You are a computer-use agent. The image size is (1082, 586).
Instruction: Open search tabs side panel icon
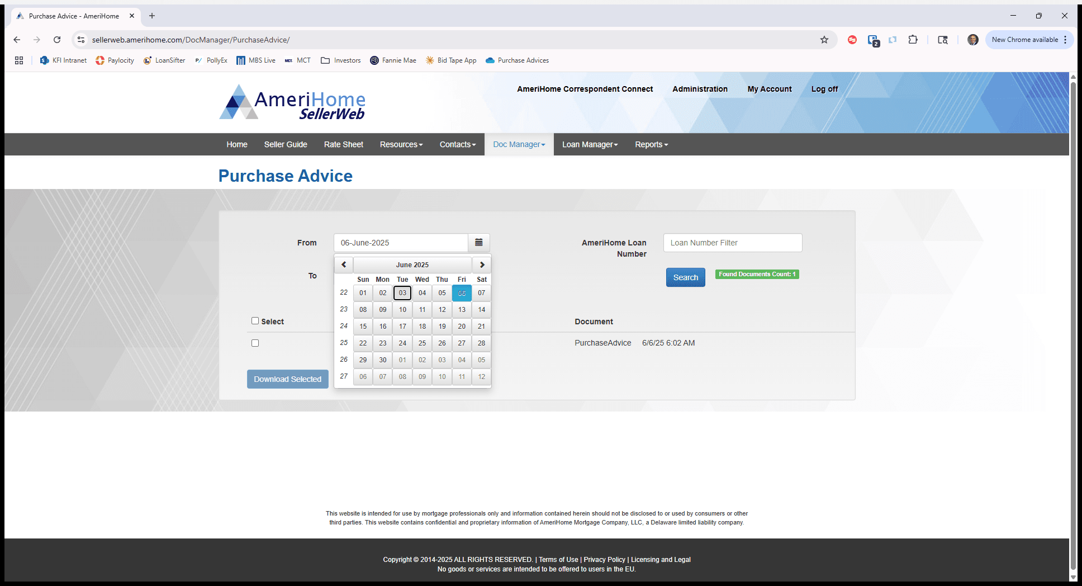[943, 40]
